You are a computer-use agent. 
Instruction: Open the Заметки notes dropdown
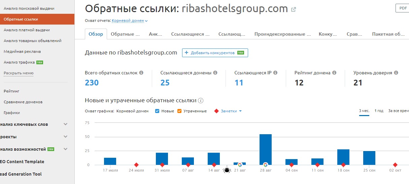231,111
